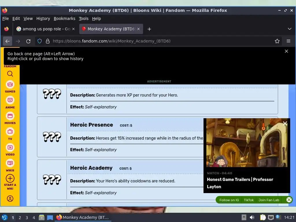The image size is (296, 222).
Task: Click the Firefox View icon in tab bar
Action: click(x=6, y=29)
